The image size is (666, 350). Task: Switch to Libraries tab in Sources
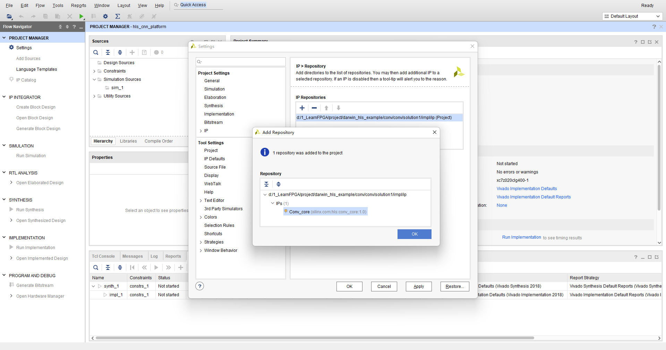(128, 141)
